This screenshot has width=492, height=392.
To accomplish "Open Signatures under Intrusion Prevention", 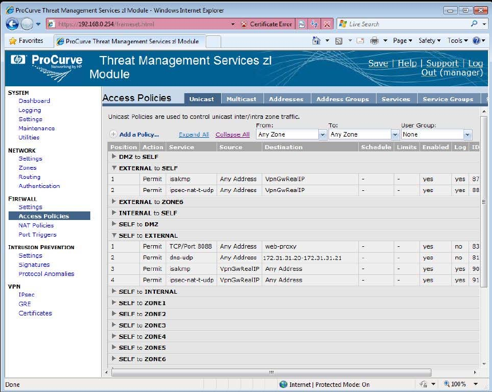I will pos(34,265).
